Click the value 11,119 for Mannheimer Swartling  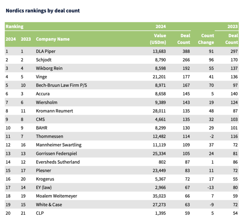tap(159, 145)
